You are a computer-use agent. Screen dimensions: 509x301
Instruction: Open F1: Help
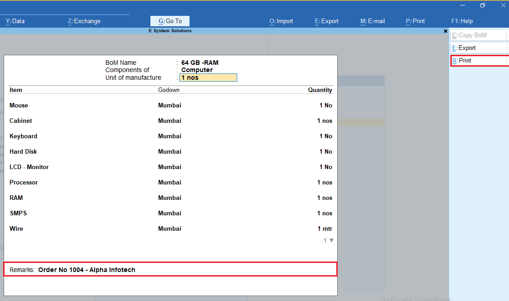tap(462, 21)
